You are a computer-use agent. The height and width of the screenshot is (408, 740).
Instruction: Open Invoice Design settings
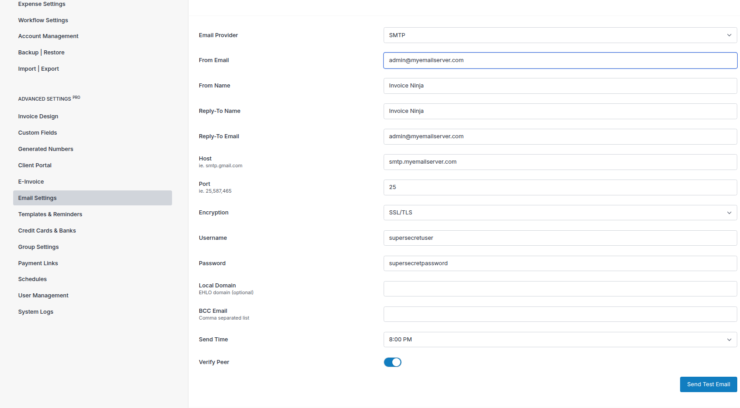(38, 116)
